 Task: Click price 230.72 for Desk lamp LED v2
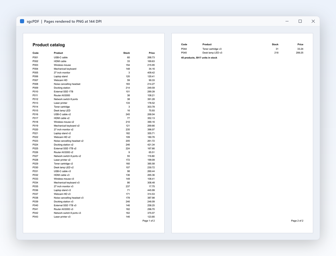pyautogui.click(x=151, y=168)
